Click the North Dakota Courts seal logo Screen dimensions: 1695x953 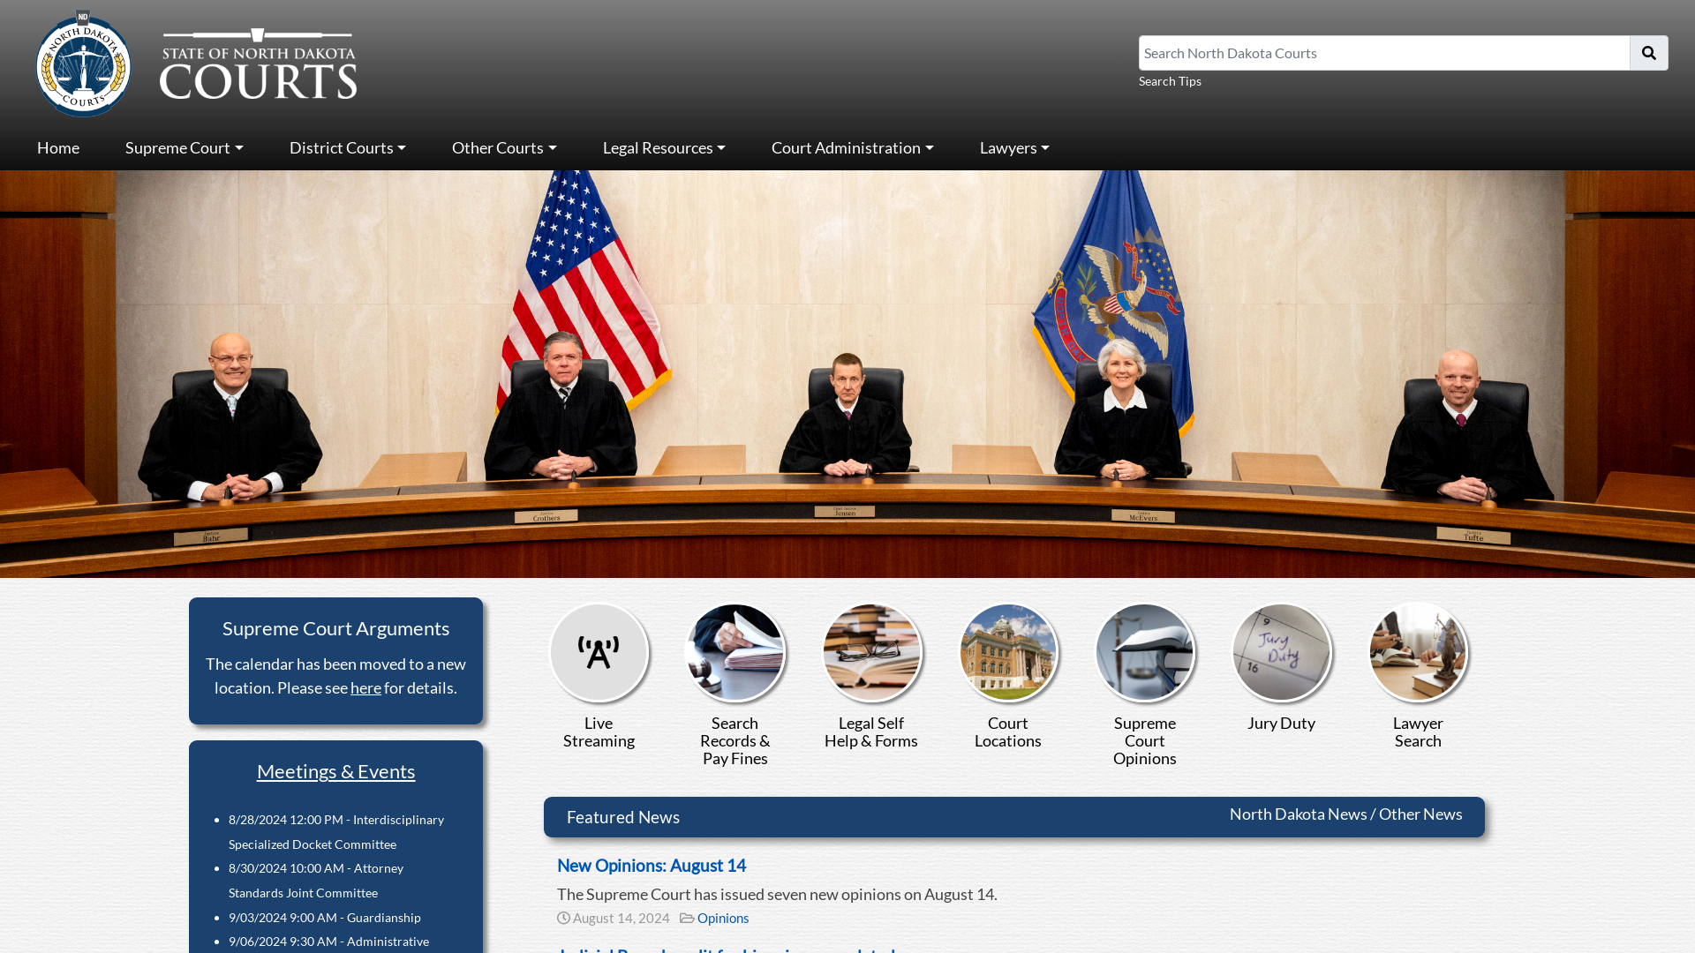point(84,64)
